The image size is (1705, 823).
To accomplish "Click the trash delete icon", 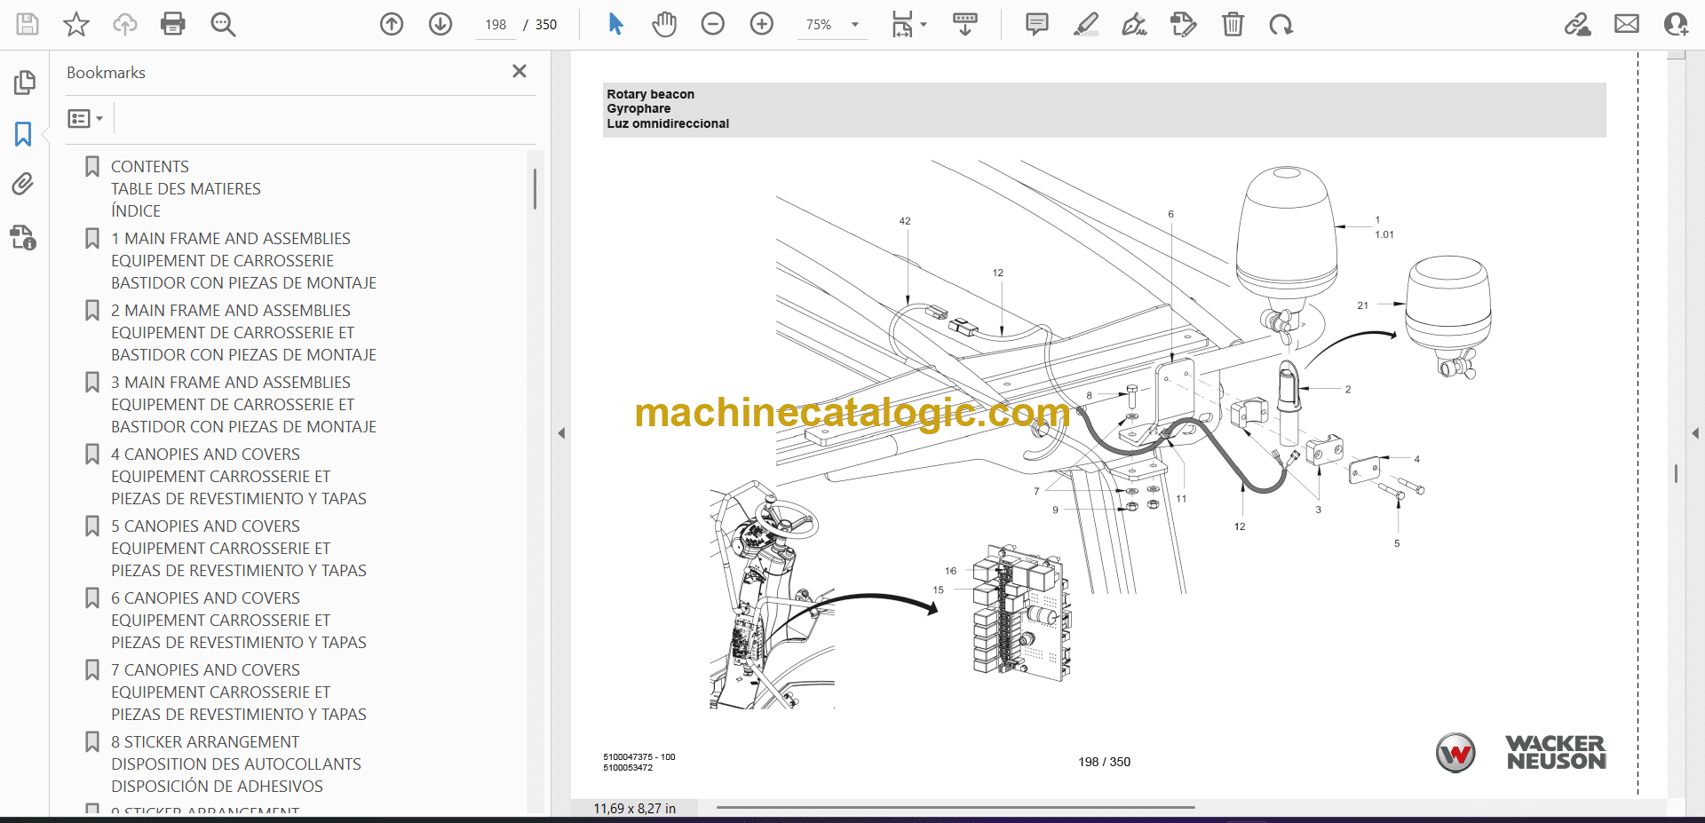I will pos(1233,24).
